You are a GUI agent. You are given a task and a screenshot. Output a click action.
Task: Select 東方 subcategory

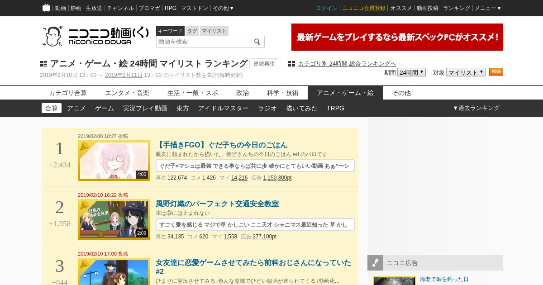point(183,108)
